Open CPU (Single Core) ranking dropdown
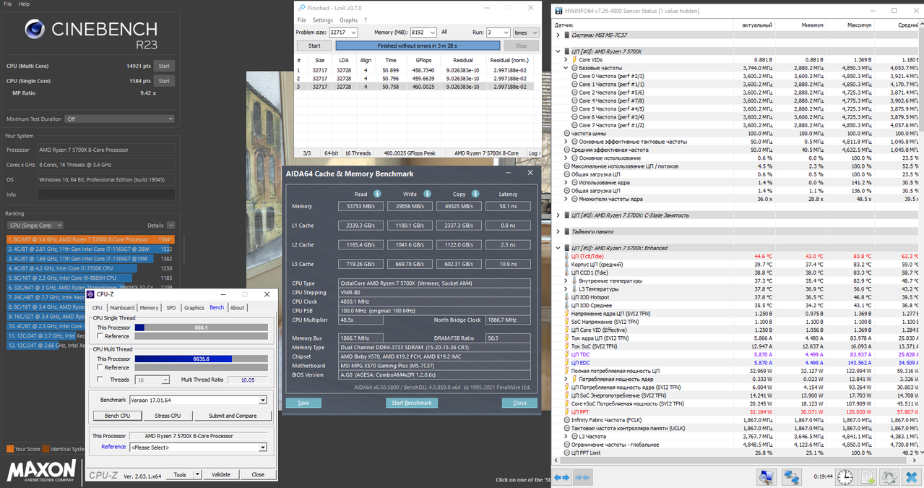The width and height of the screenshot is (924, 488). [x=34, y=225]
